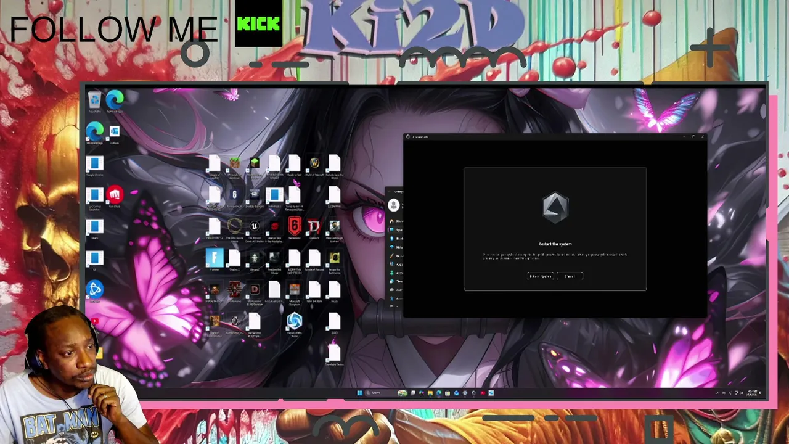Open Personalization in the Settings sidebar
Viewport: 789px width, 444px height.
tap(395, 255)
